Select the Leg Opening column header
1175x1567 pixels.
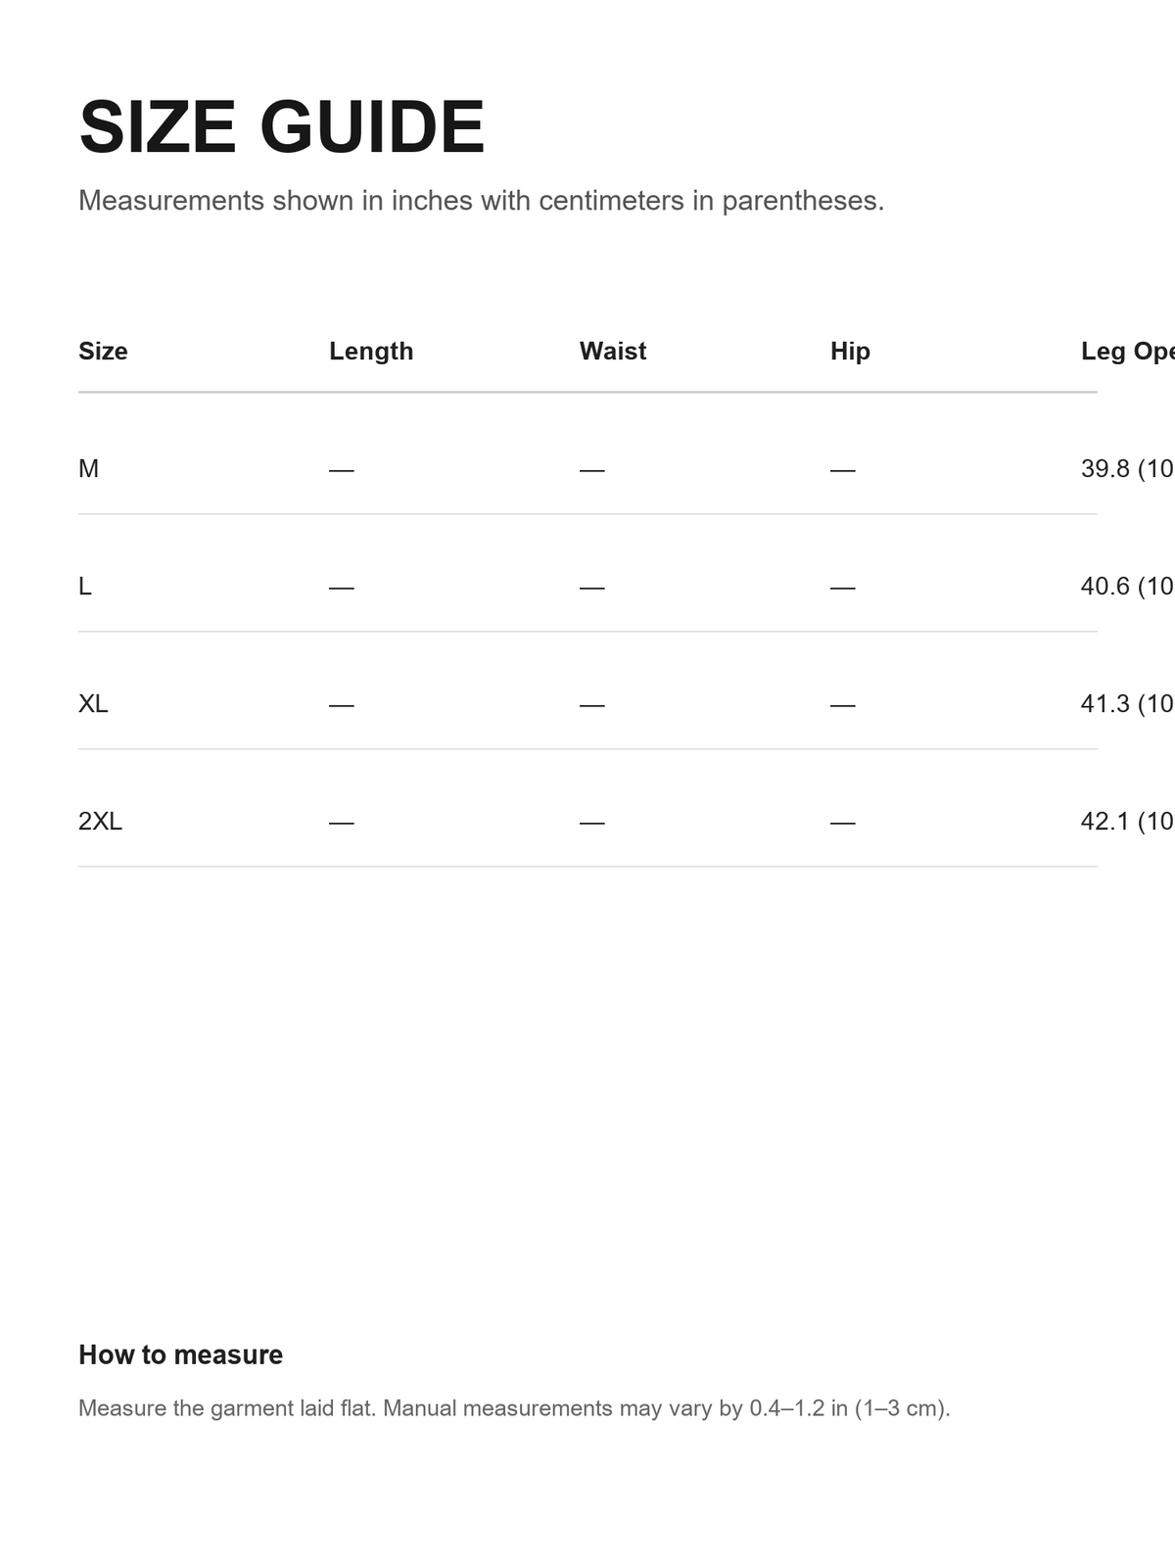click(1128, 351)
